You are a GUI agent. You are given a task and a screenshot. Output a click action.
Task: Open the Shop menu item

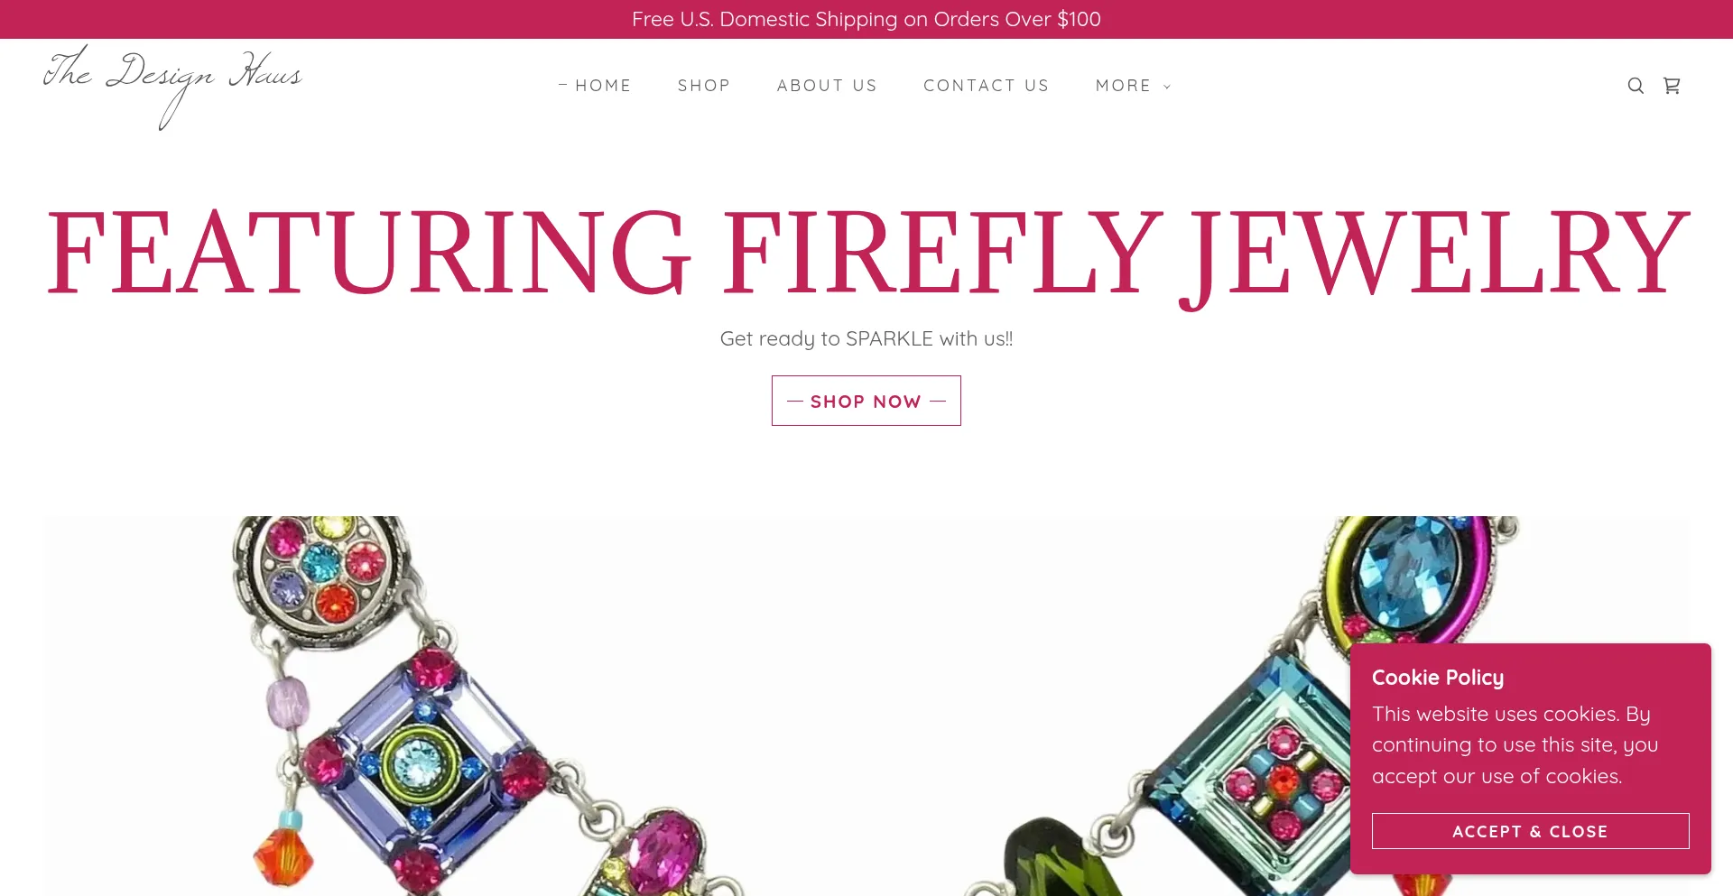click(704, 86)
